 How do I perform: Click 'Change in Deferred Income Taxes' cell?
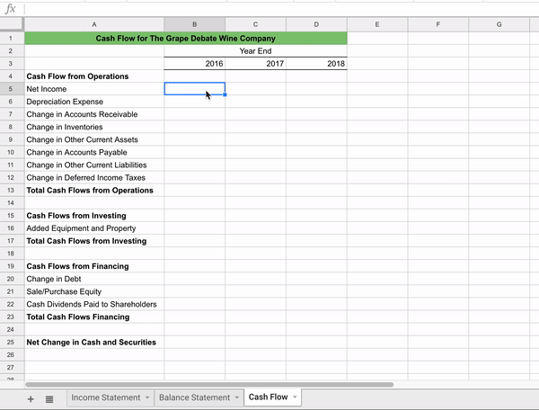tap(94, 177)
